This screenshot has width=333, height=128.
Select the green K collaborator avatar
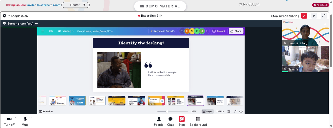197,31
